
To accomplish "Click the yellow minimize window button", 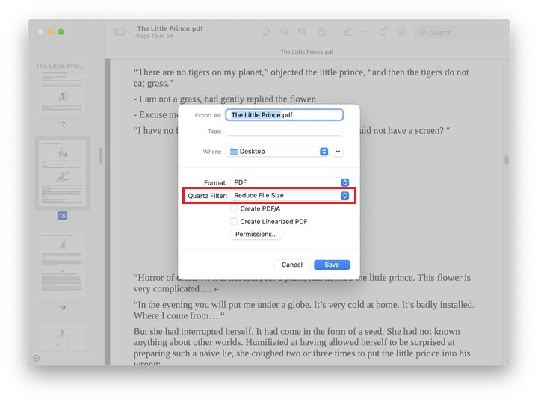I will click(51, 32).
